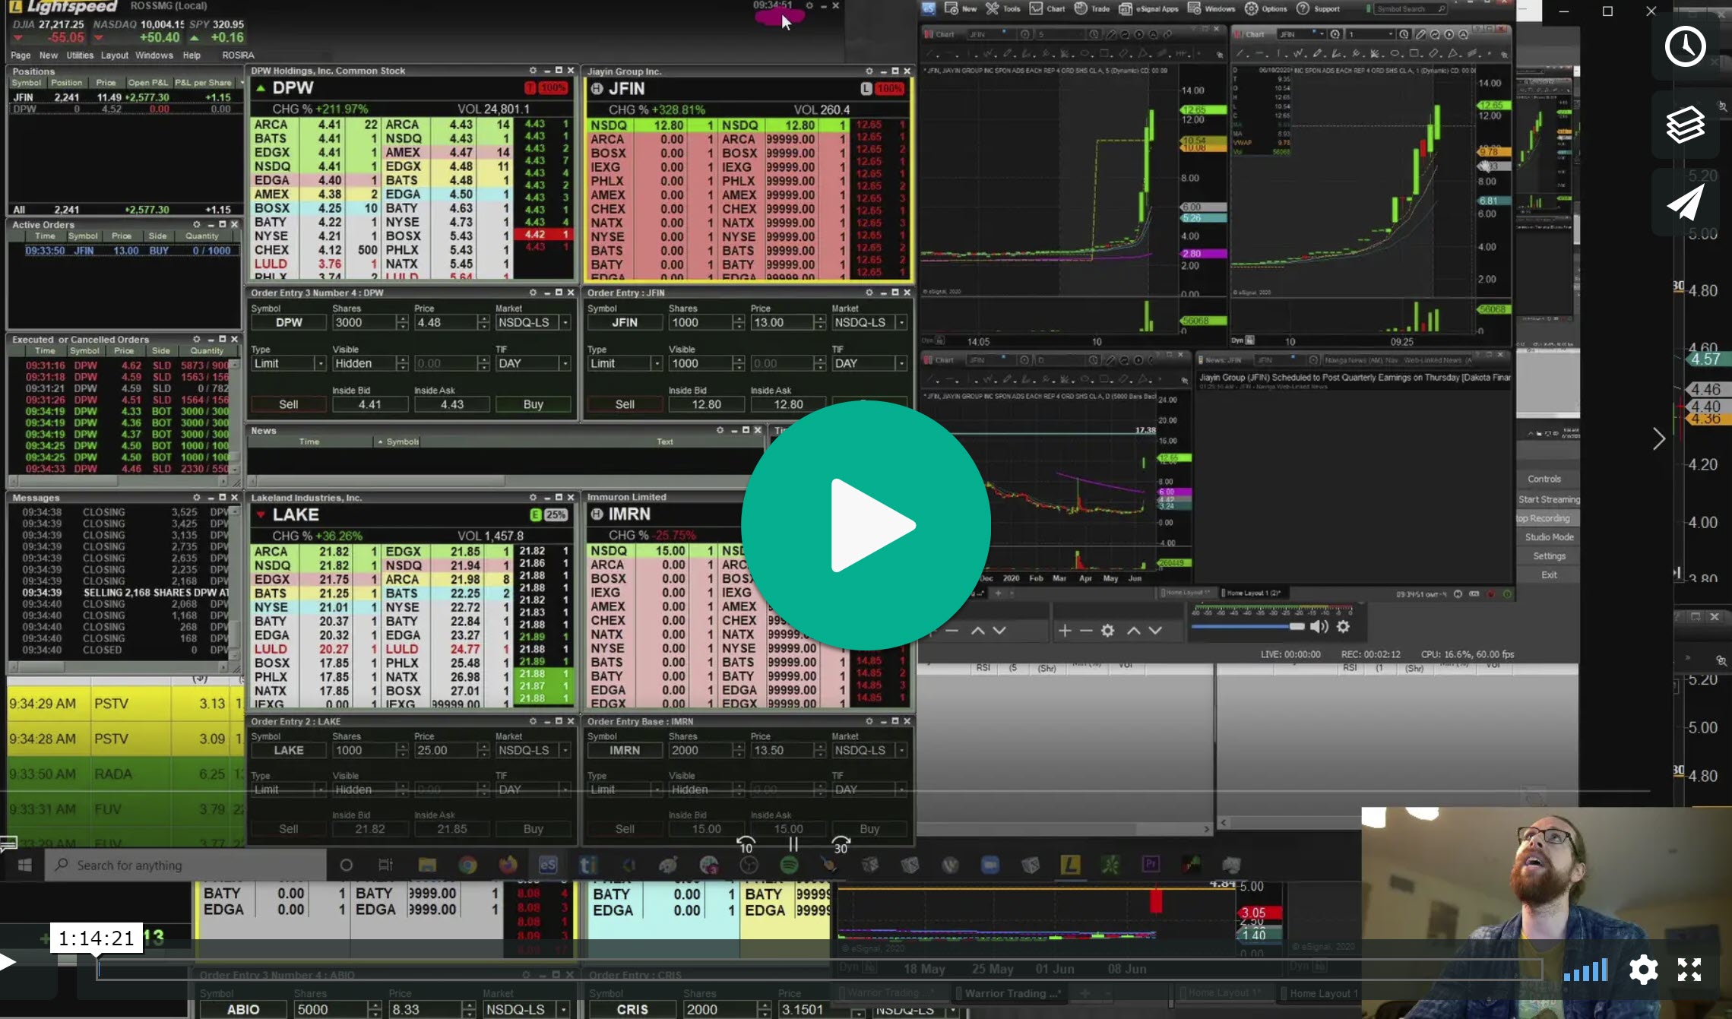
Task: Click DPW Shares field showing 3000
Action: point(364,323)
